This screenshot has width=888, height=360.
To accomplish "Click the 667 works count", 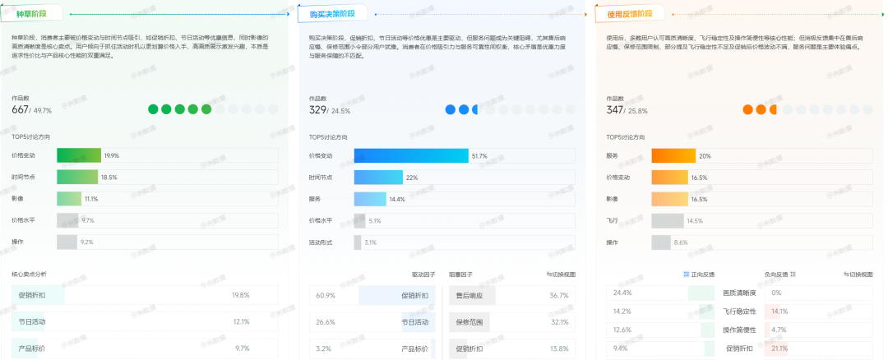I will click(20, 110).
